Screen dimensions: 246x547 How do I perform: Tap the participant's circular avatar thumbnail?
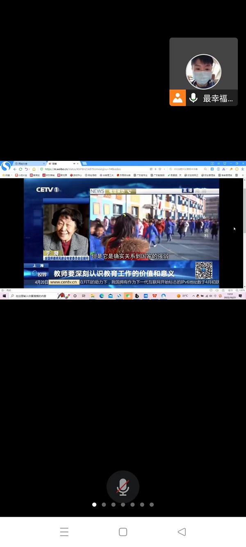click(203, 72)
